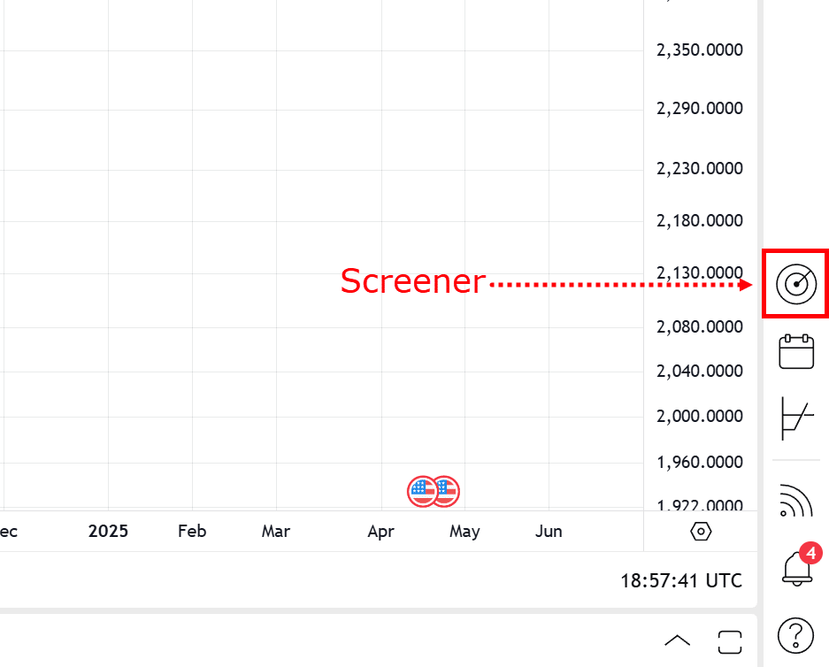The image size is (829, 667).
Task: Click the 2,290.0000 price label
Action: click(700, 108)
